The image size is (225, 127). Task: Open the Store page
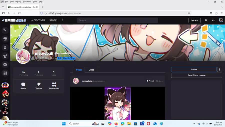53,20
